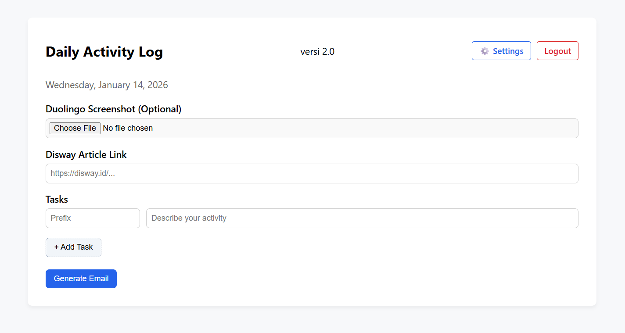
Task: Click the 'No file chosen' text
Action: point(128,128)
